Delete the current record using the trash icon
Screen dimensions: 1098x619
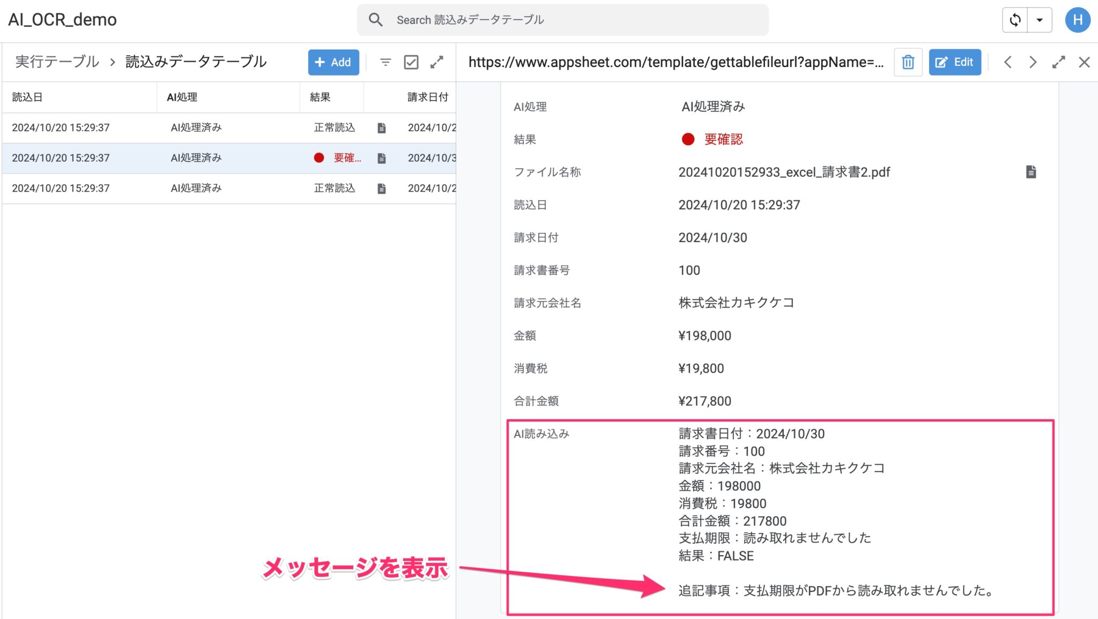pyautogui.click(x=908, y=62)
